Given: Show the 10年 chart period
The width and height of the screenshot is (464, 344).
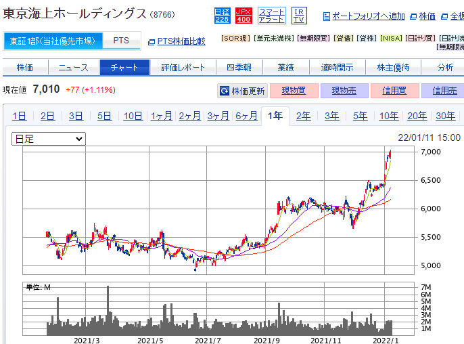Looking at the screenshot, I should [x=389, y=116].
